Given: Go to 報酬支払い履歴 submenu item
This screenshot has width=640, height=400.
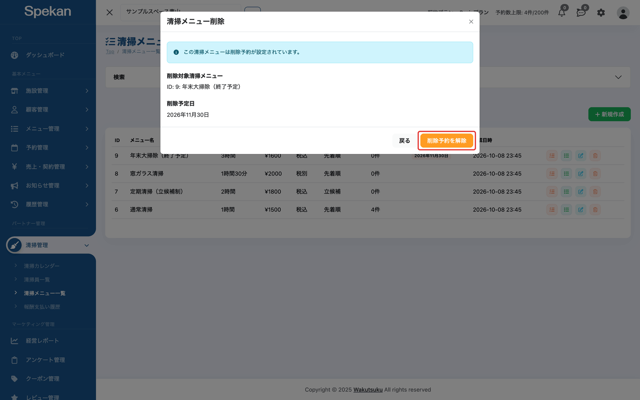Looking at the screenshot, I should coord(42,307).
